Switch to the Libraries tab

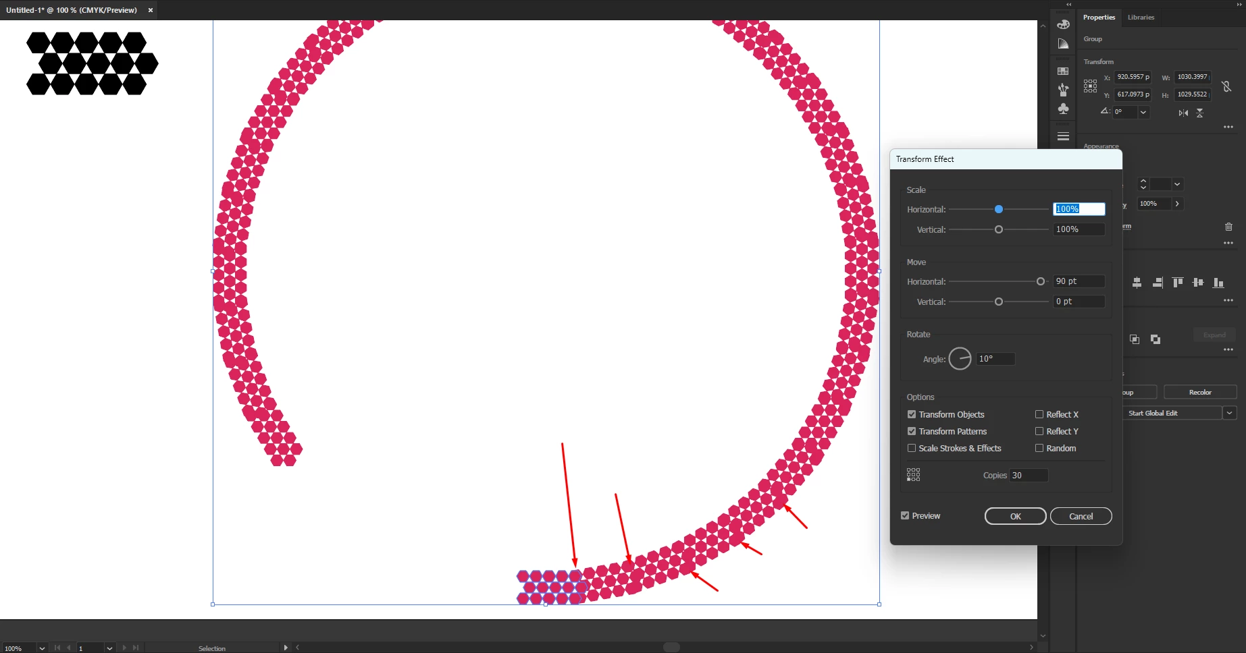click(x=1141, y=18)
